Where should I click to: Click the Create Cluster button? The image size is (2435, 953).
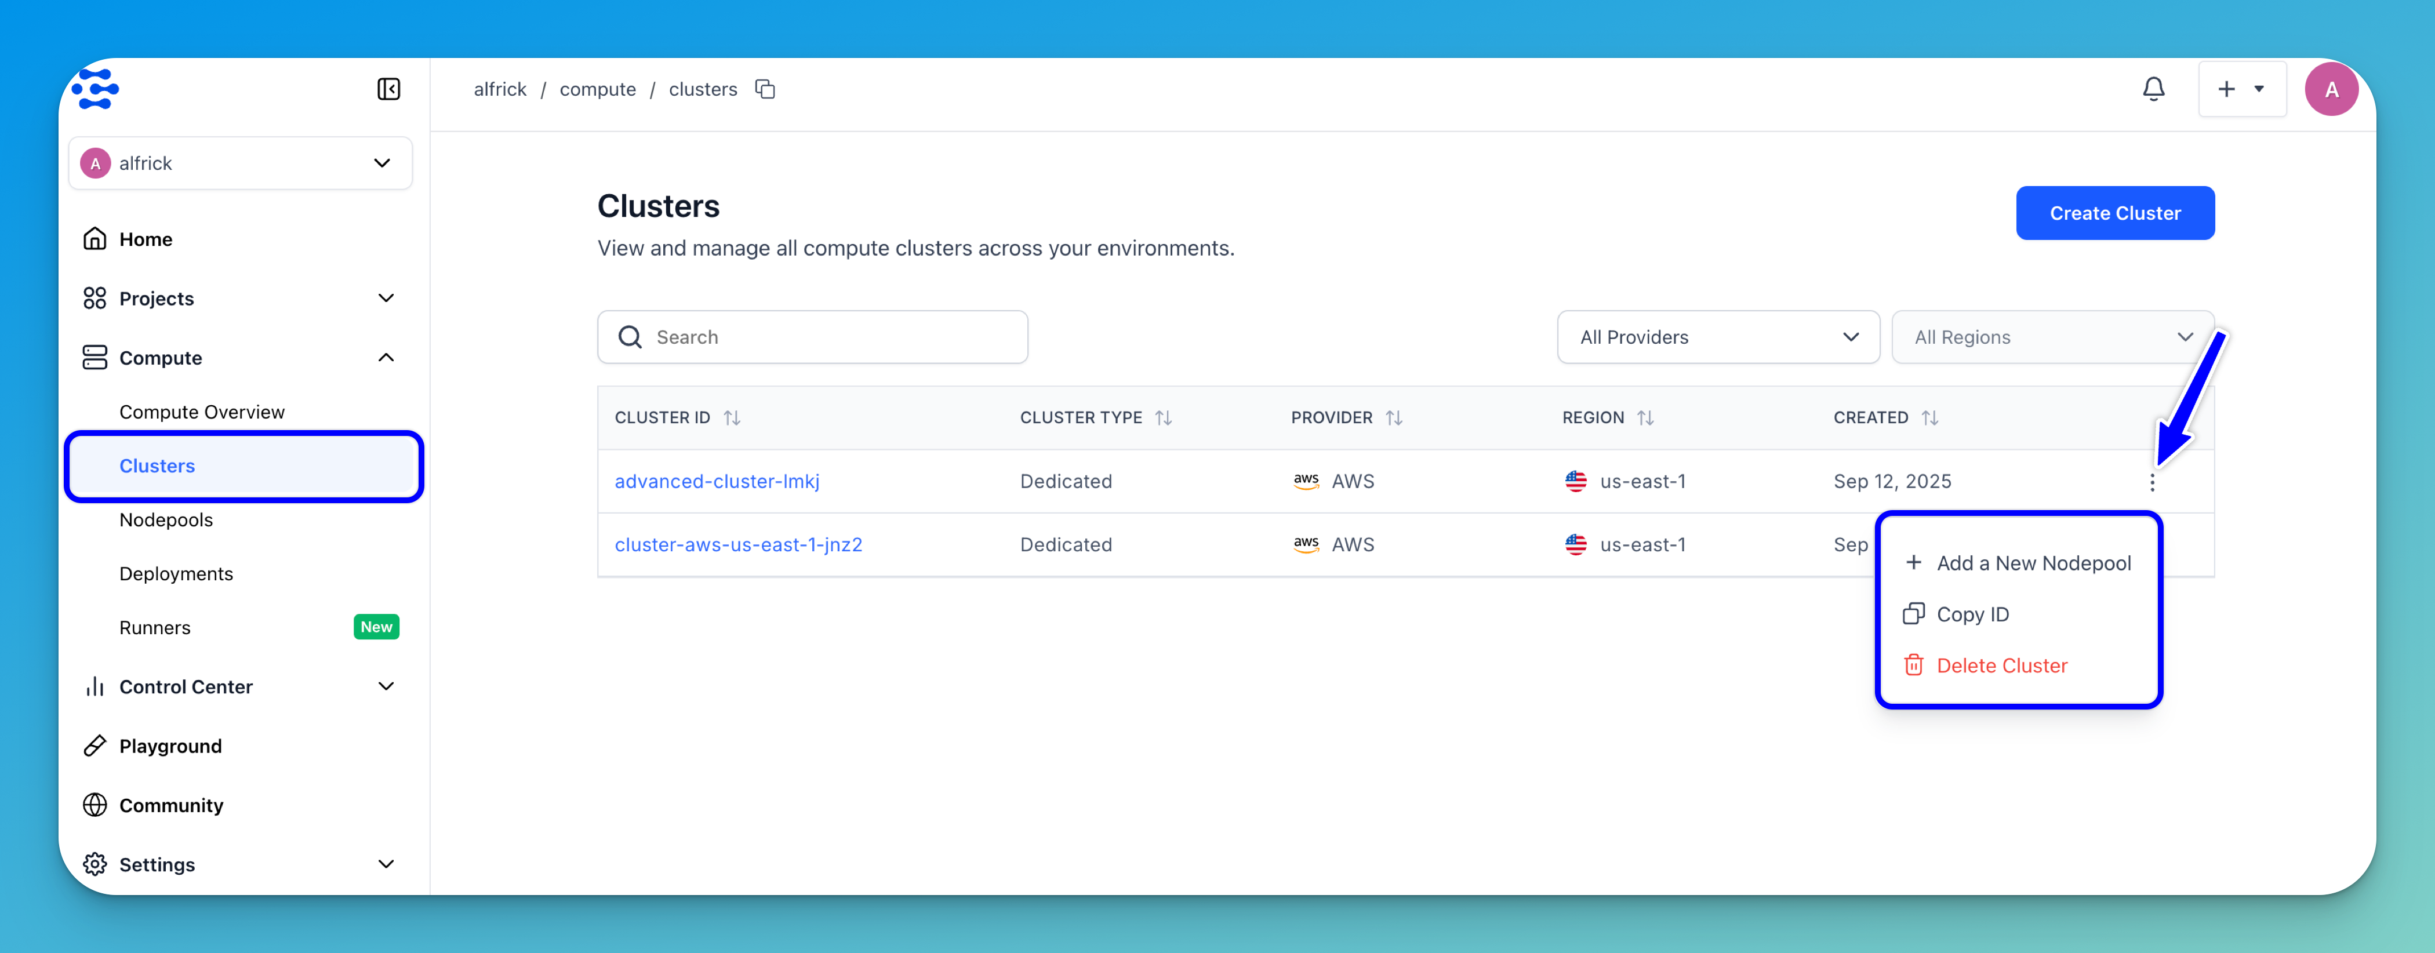pyautogui.click(x=2114, y=213)
